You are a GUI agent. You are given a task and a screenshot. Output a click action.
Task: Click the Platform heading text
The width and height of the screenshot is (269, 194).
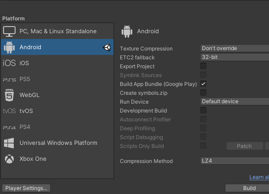coord(13,19)
